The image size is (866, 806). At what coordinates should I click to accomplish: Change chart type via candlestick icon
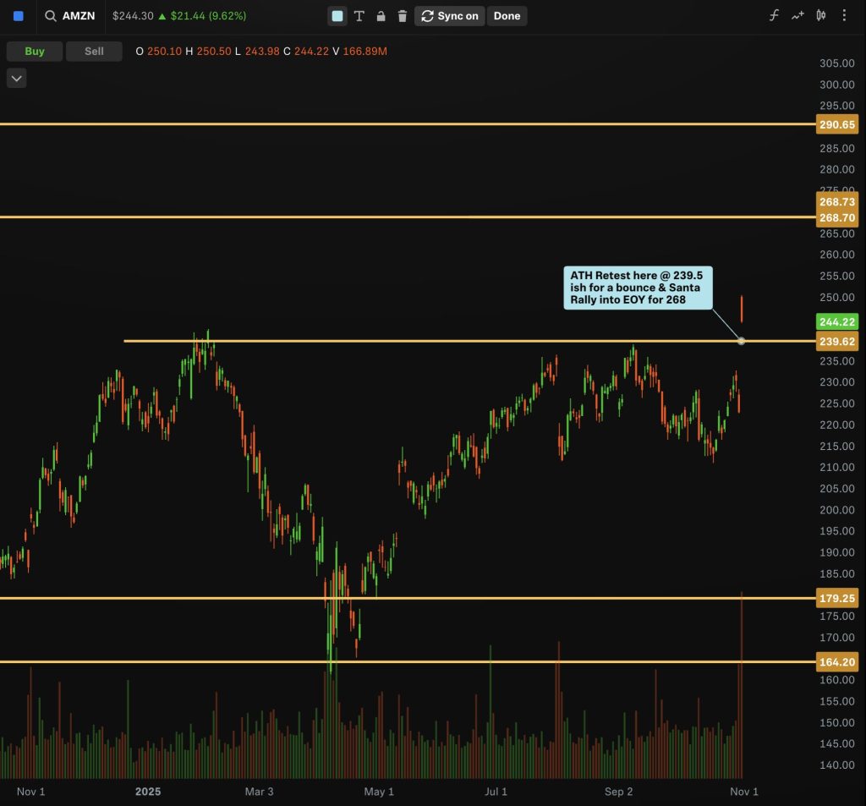pos(820,16)
